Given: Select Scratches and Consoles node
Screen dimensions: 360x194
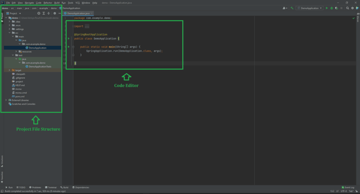Looking at the screenshot, I should [x=23, y=104].
